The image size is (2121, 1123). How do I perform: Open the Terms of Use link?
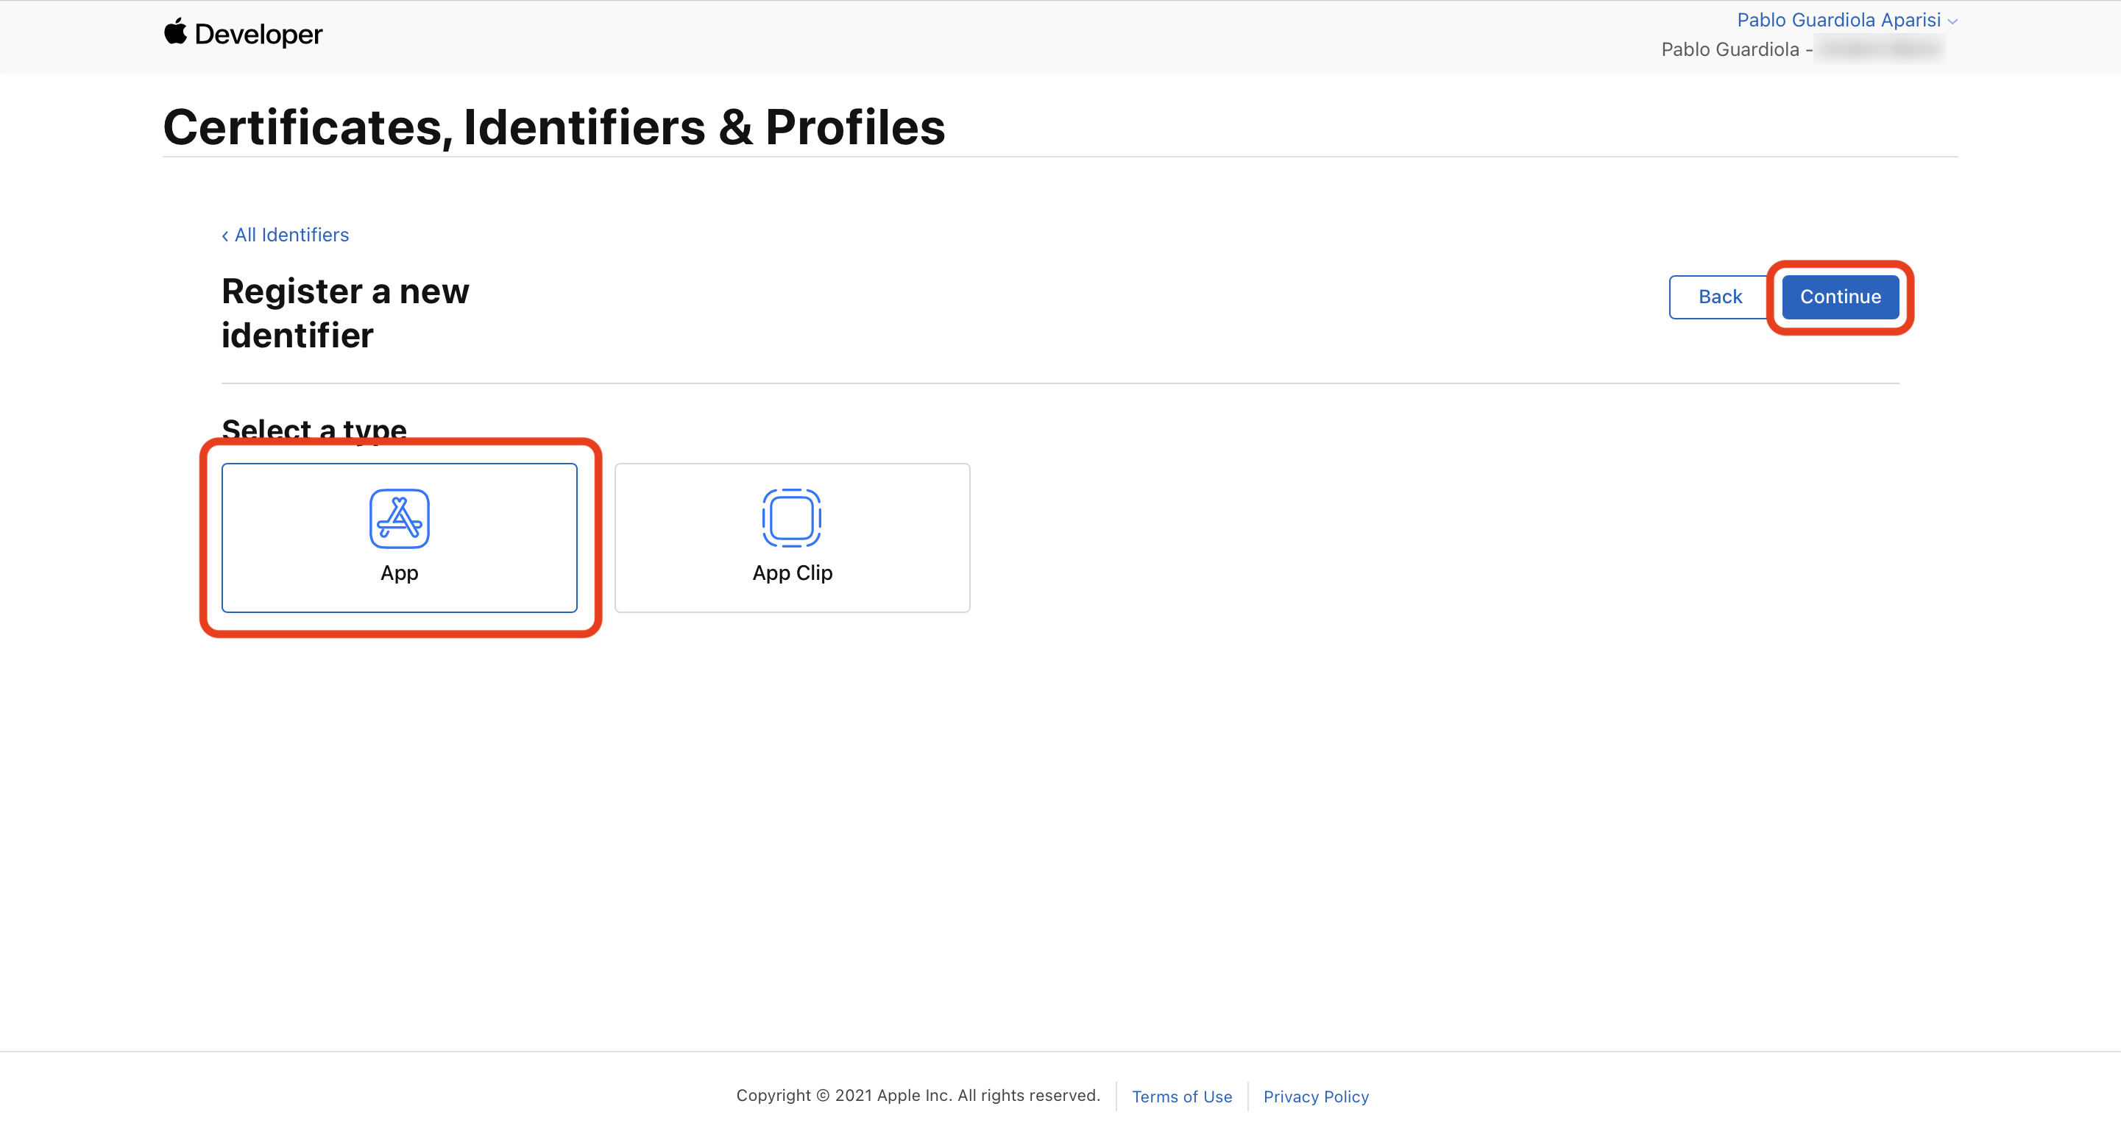(x=1181, y=1097)
